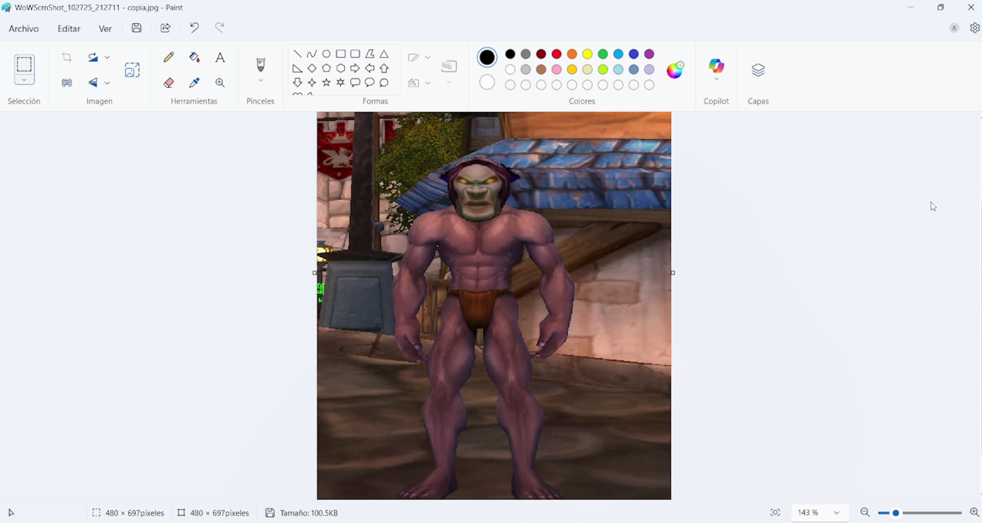Click the Zoom in magnifier button
This screenshot has width=982, height=523.
(974, 512)
